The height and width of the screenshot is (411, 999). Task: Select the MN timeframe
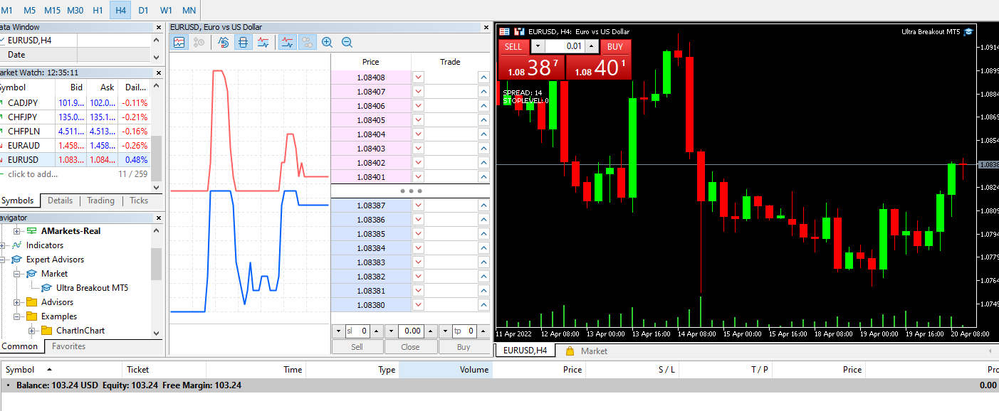coord(189,10)
